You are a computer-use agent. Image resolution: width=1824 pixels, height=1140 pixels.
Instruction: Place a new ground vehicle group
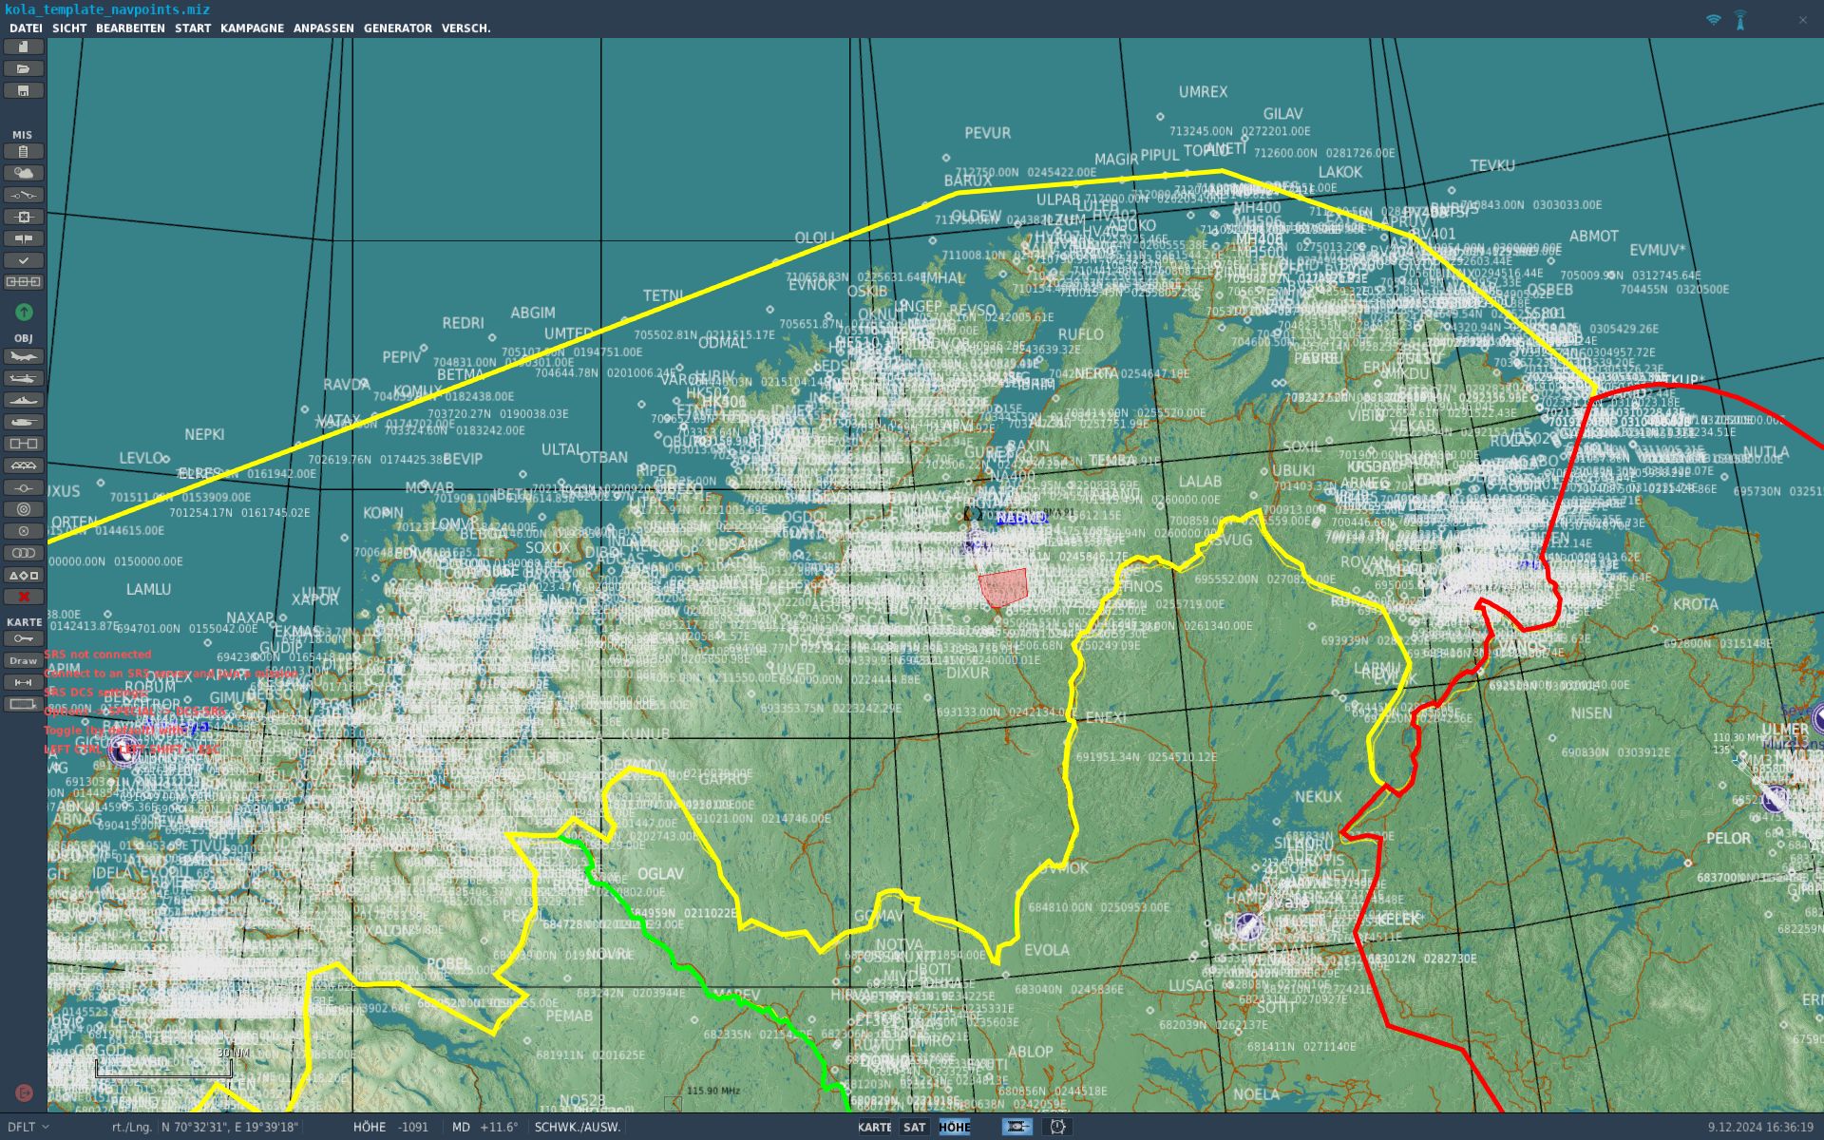(23, 422)
